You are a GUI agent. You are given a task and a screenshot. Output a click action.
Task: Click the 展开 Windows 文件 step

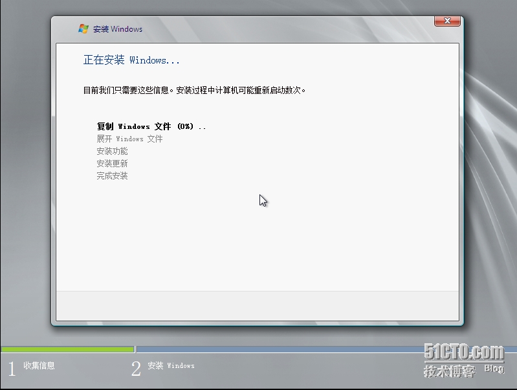pos(129,139)
